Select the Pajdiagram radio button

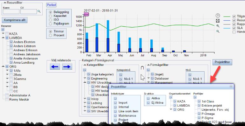[x=50, y=24]
